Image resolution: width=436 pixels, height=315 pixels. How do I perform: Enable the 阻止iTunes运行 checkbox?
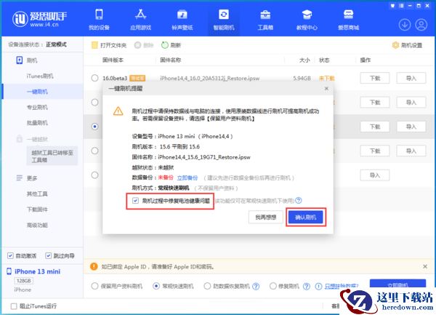14,306
